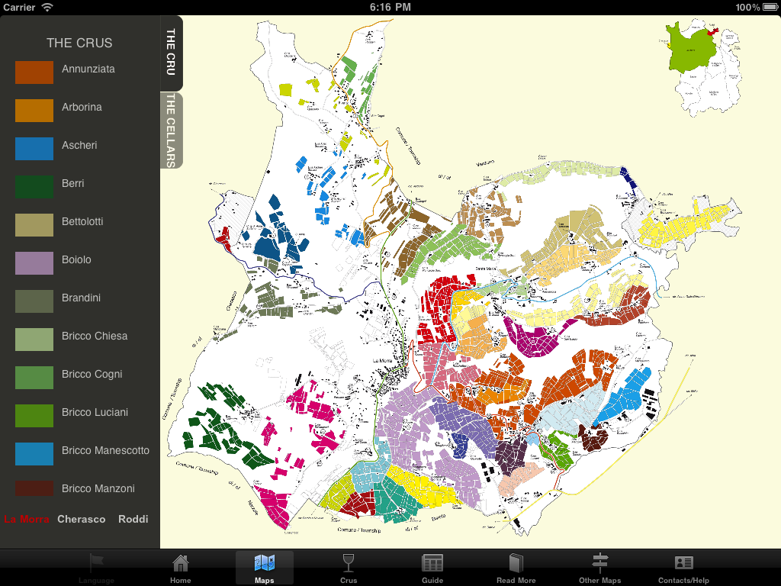Screen dimensions: 781x586
Task: Switch to THE CELLARS side tab
Action: point(172,130)
